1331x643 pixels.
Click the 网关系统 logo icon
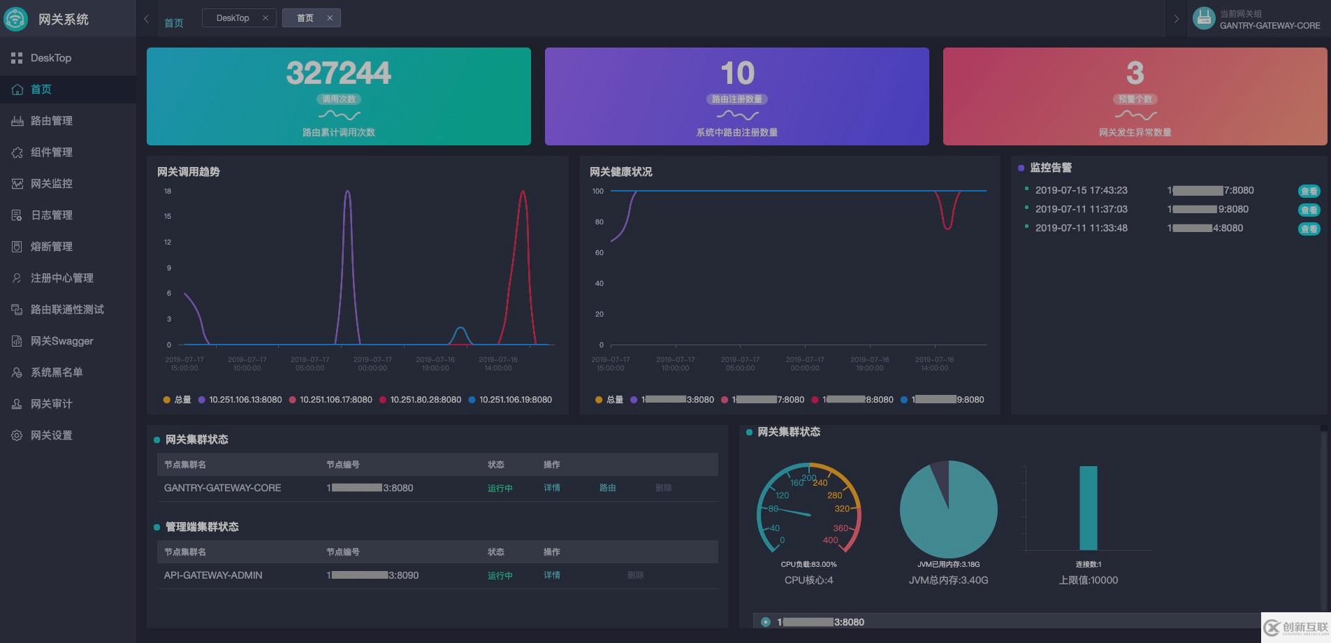(15, 19)
